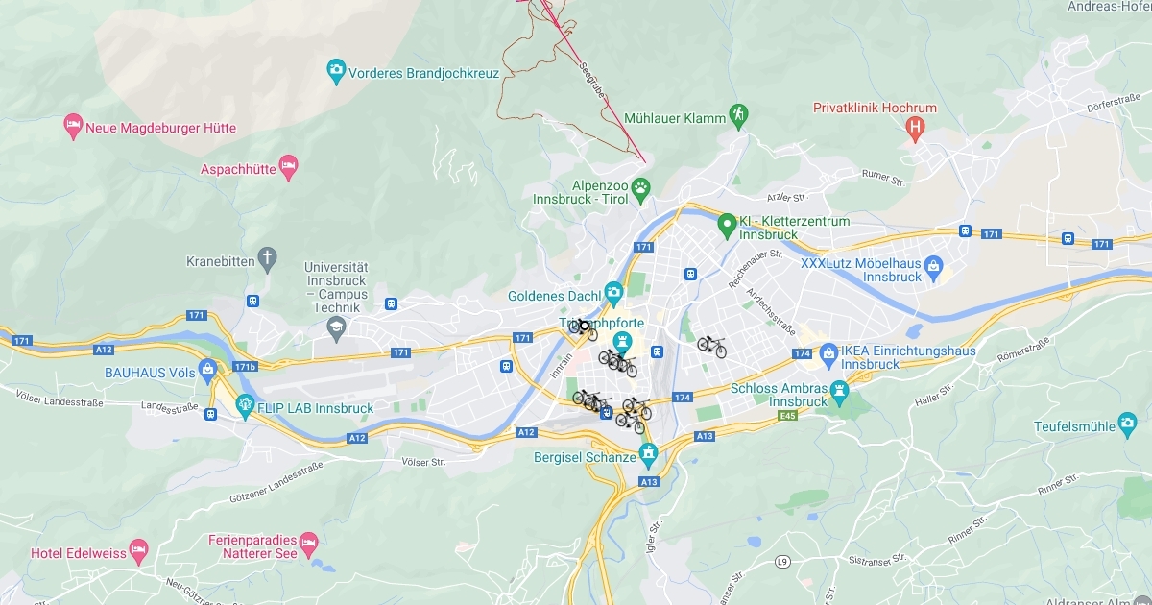Select the lone bicycle marker near Andechsstraße
Viewport: 1152px width, 605px height.
point(711,346)
